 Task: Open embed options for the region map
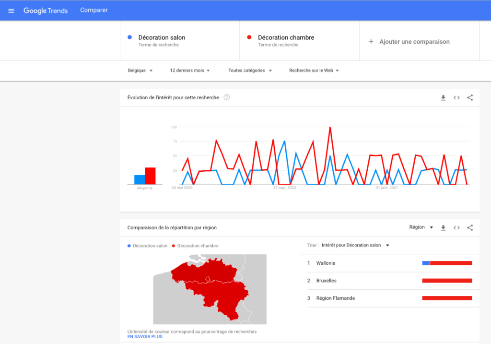(456, 227)
